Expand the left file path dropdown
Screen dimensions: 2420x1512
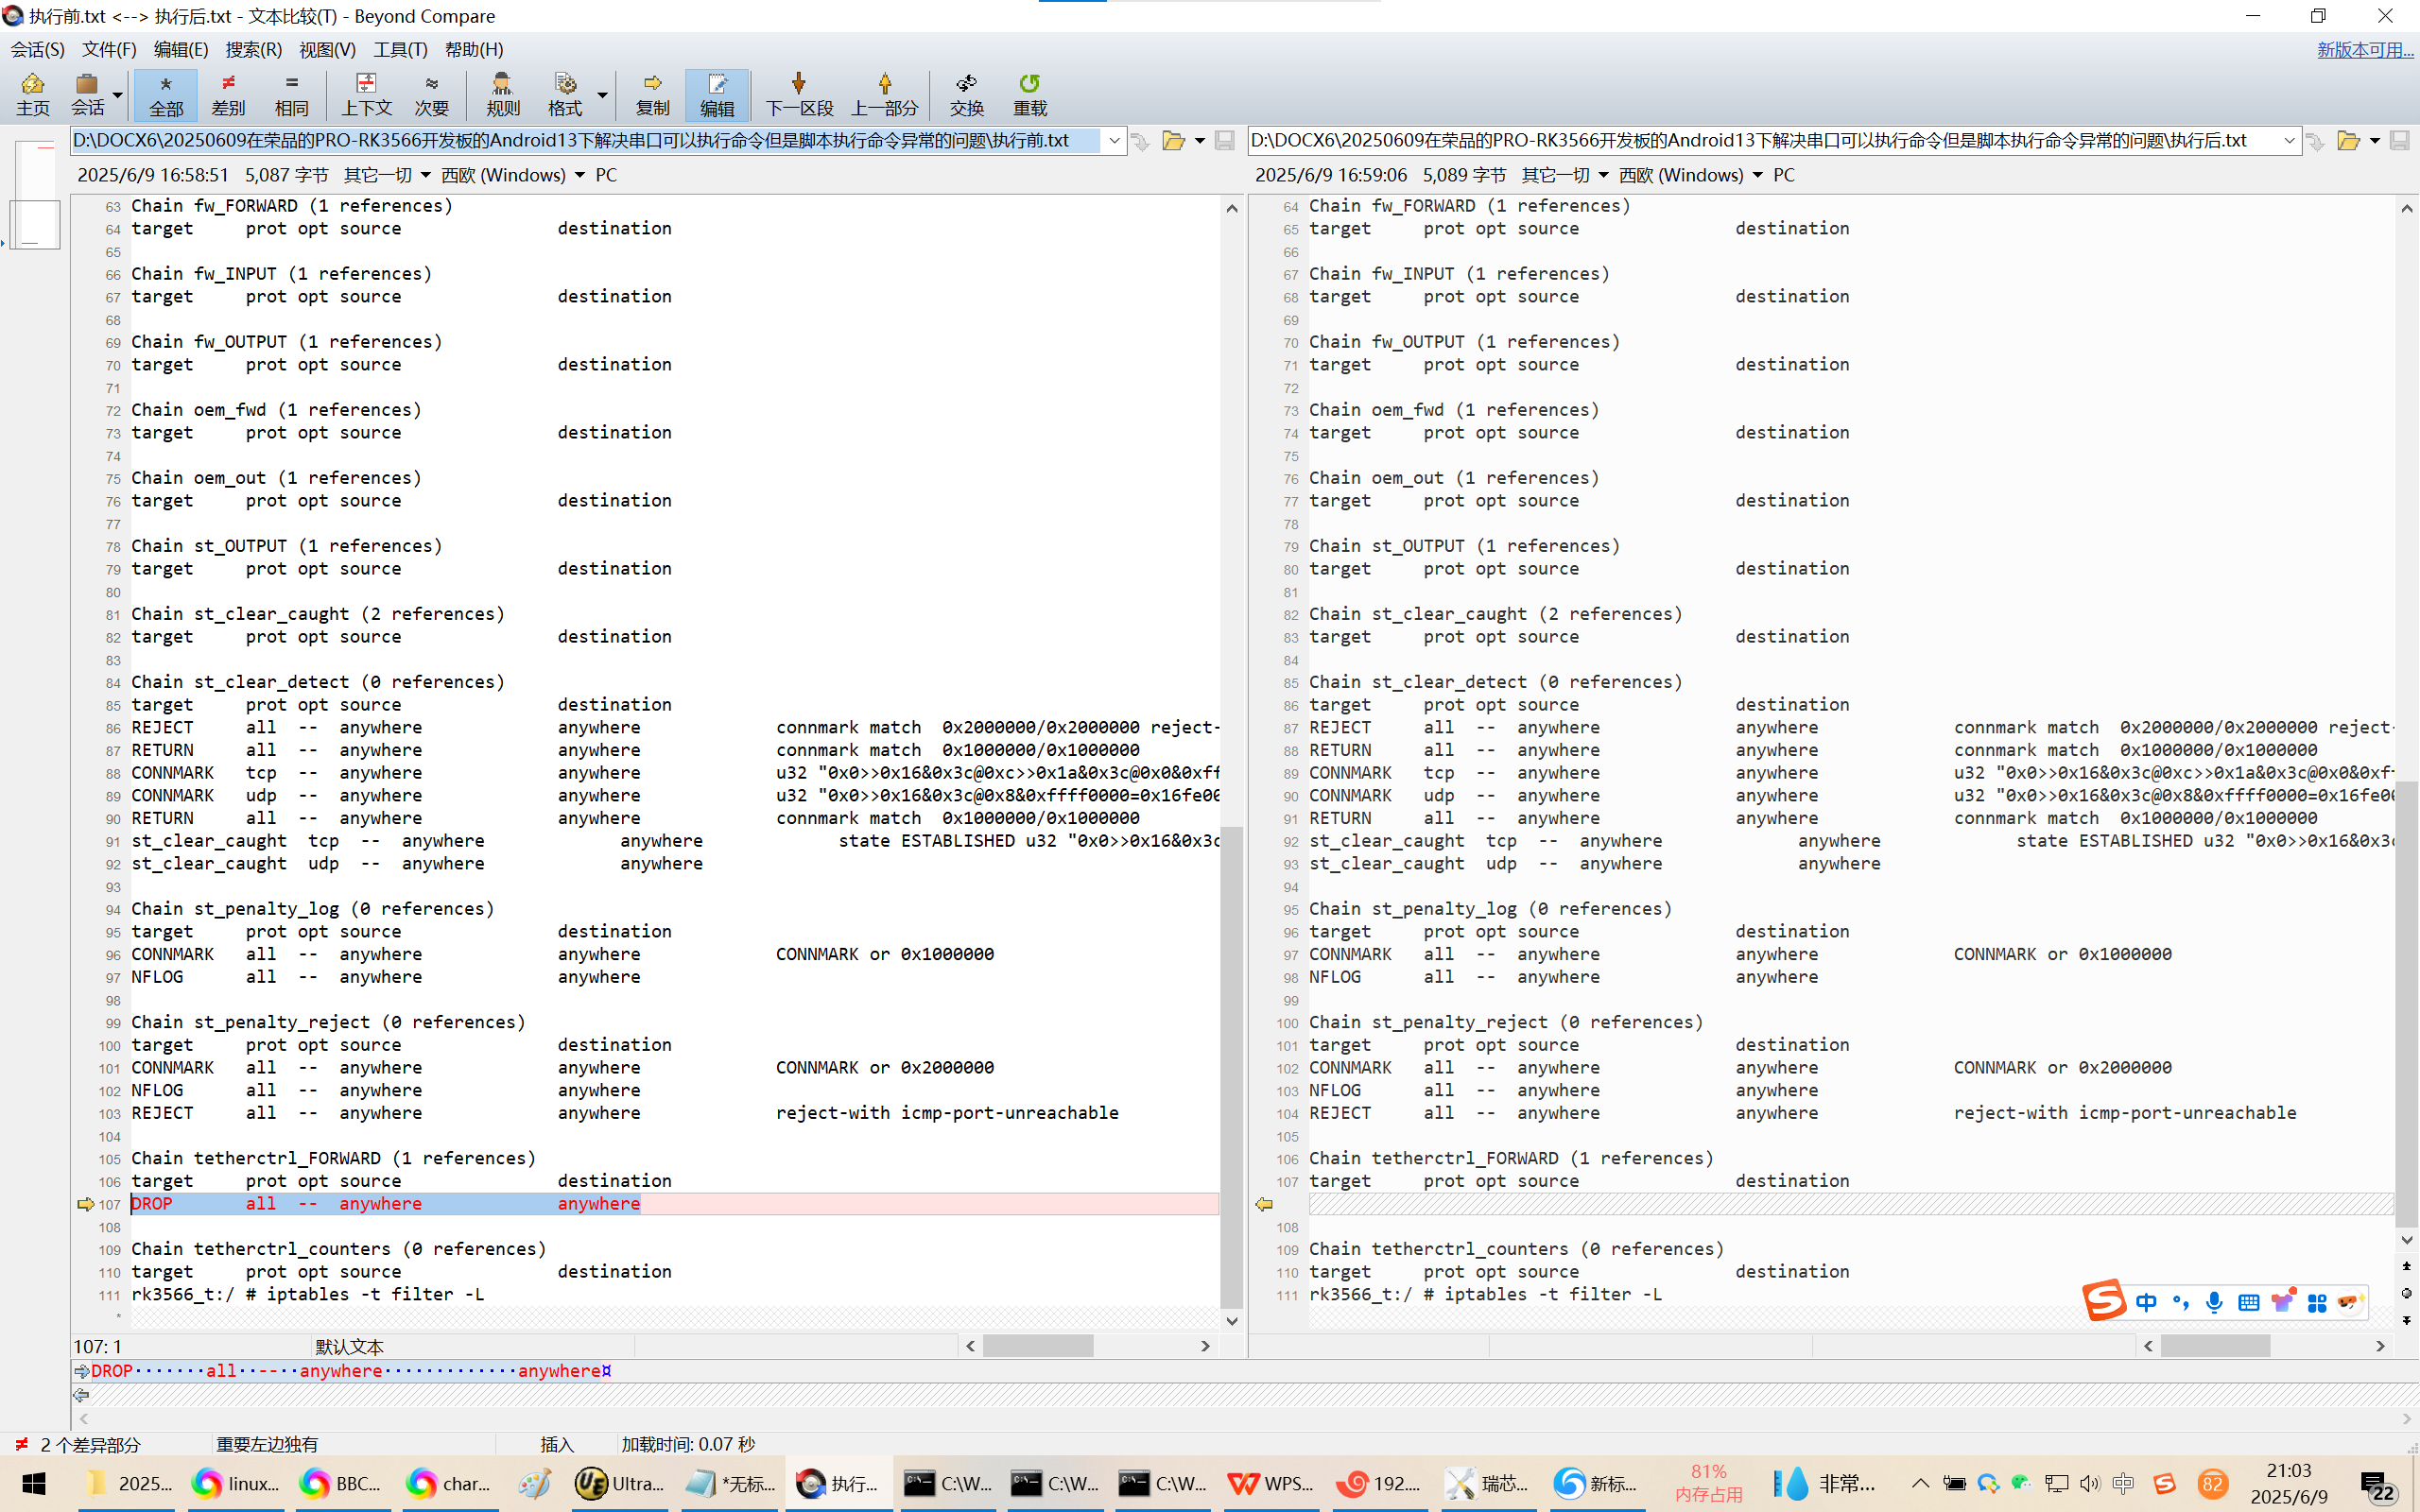pyautogui.click(x=1114, y=141)
